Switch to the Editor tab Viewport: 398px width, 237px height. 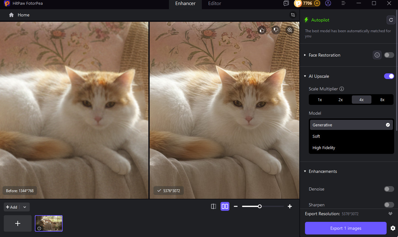click(x=214, y=3)
